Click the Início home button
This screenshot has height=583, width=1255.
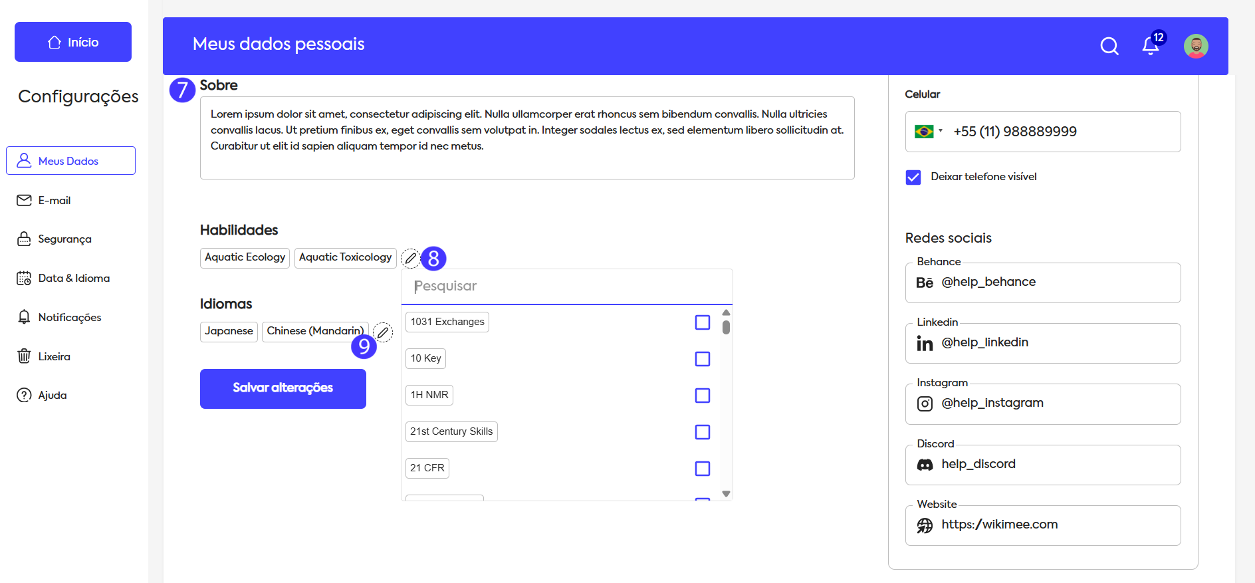73,42
